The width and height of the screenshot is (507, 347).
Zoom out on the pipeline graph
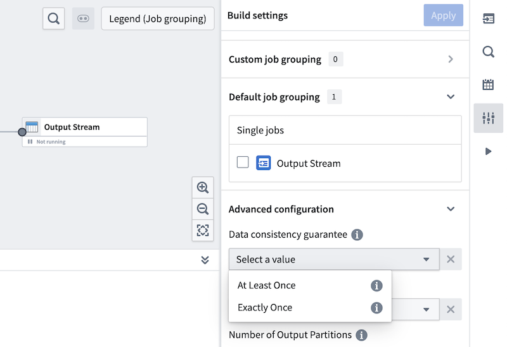[203, 209]
